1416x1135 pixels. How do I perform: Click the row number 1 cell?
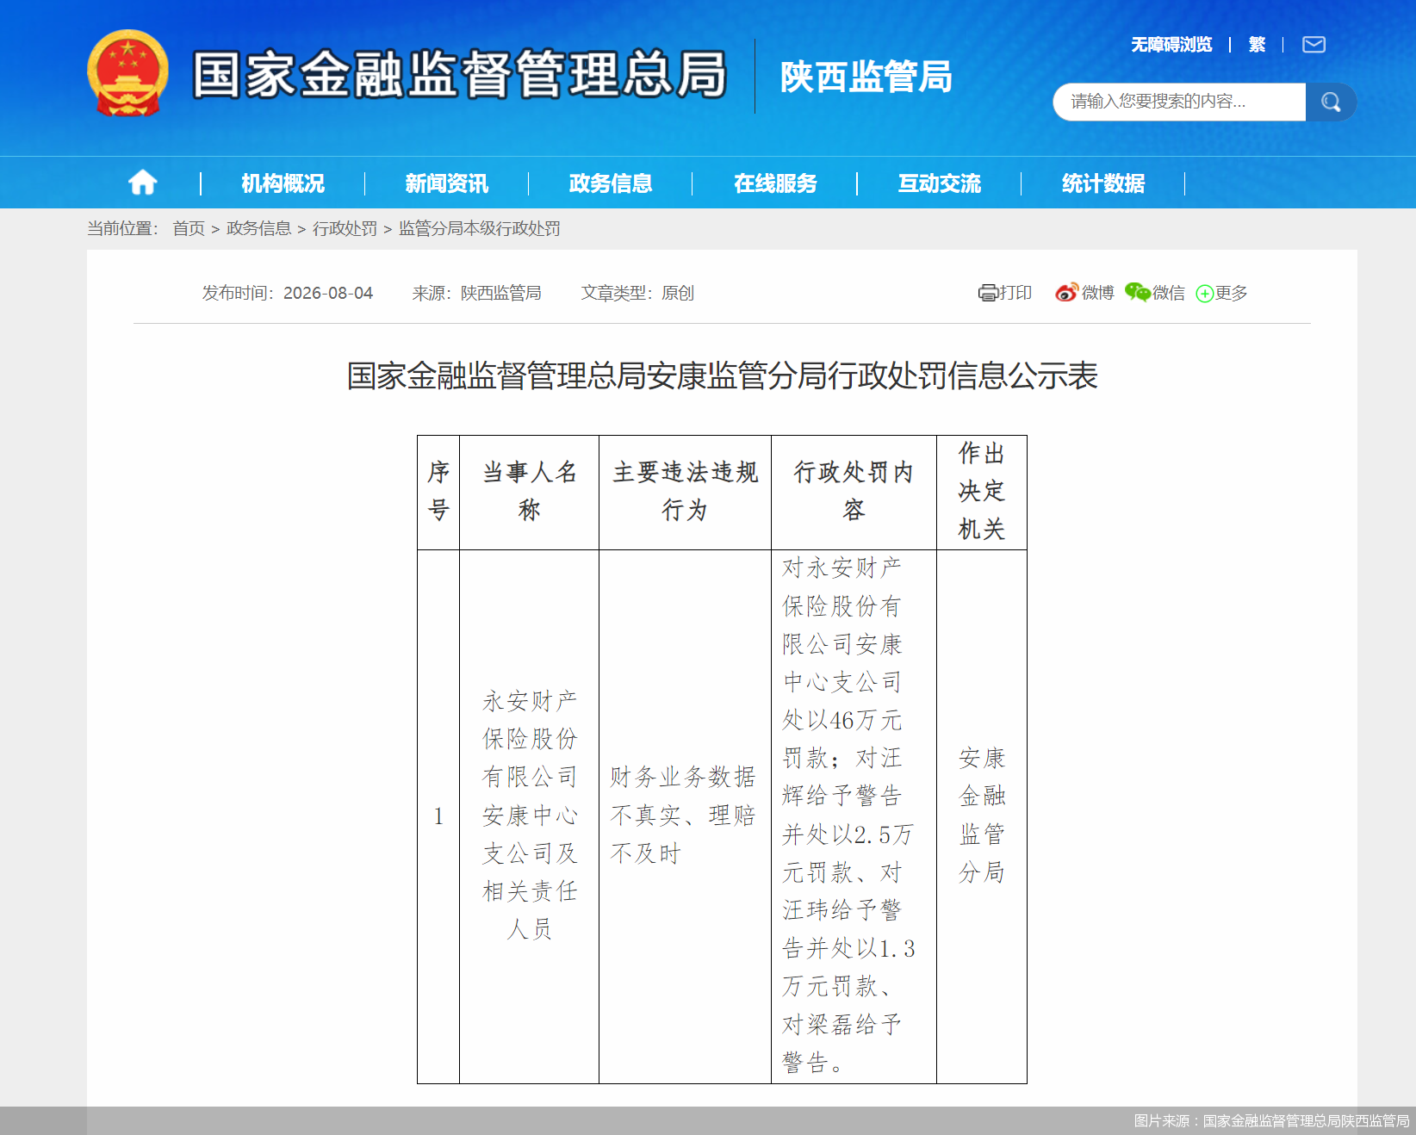pyautogui.click(x=438, y=816)
